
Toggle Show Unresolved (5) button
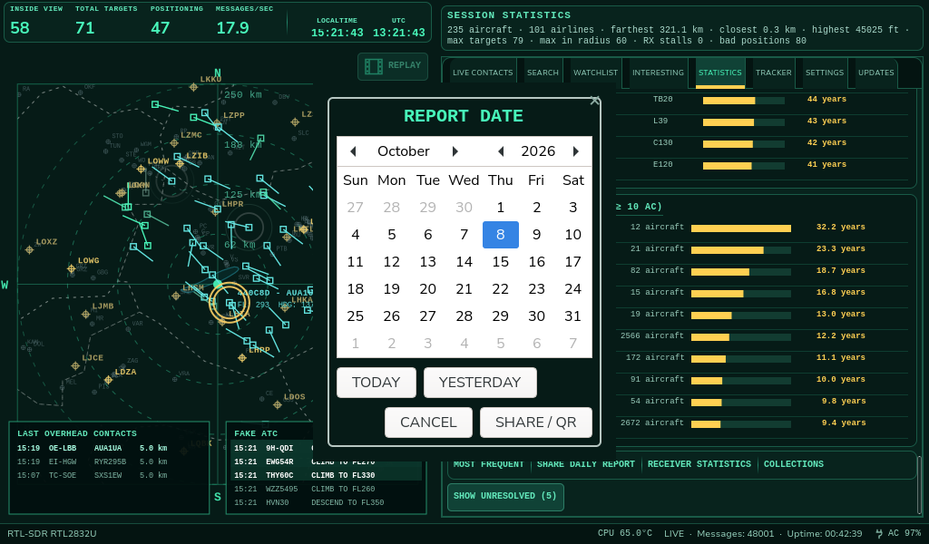click(x=505, y=496)
